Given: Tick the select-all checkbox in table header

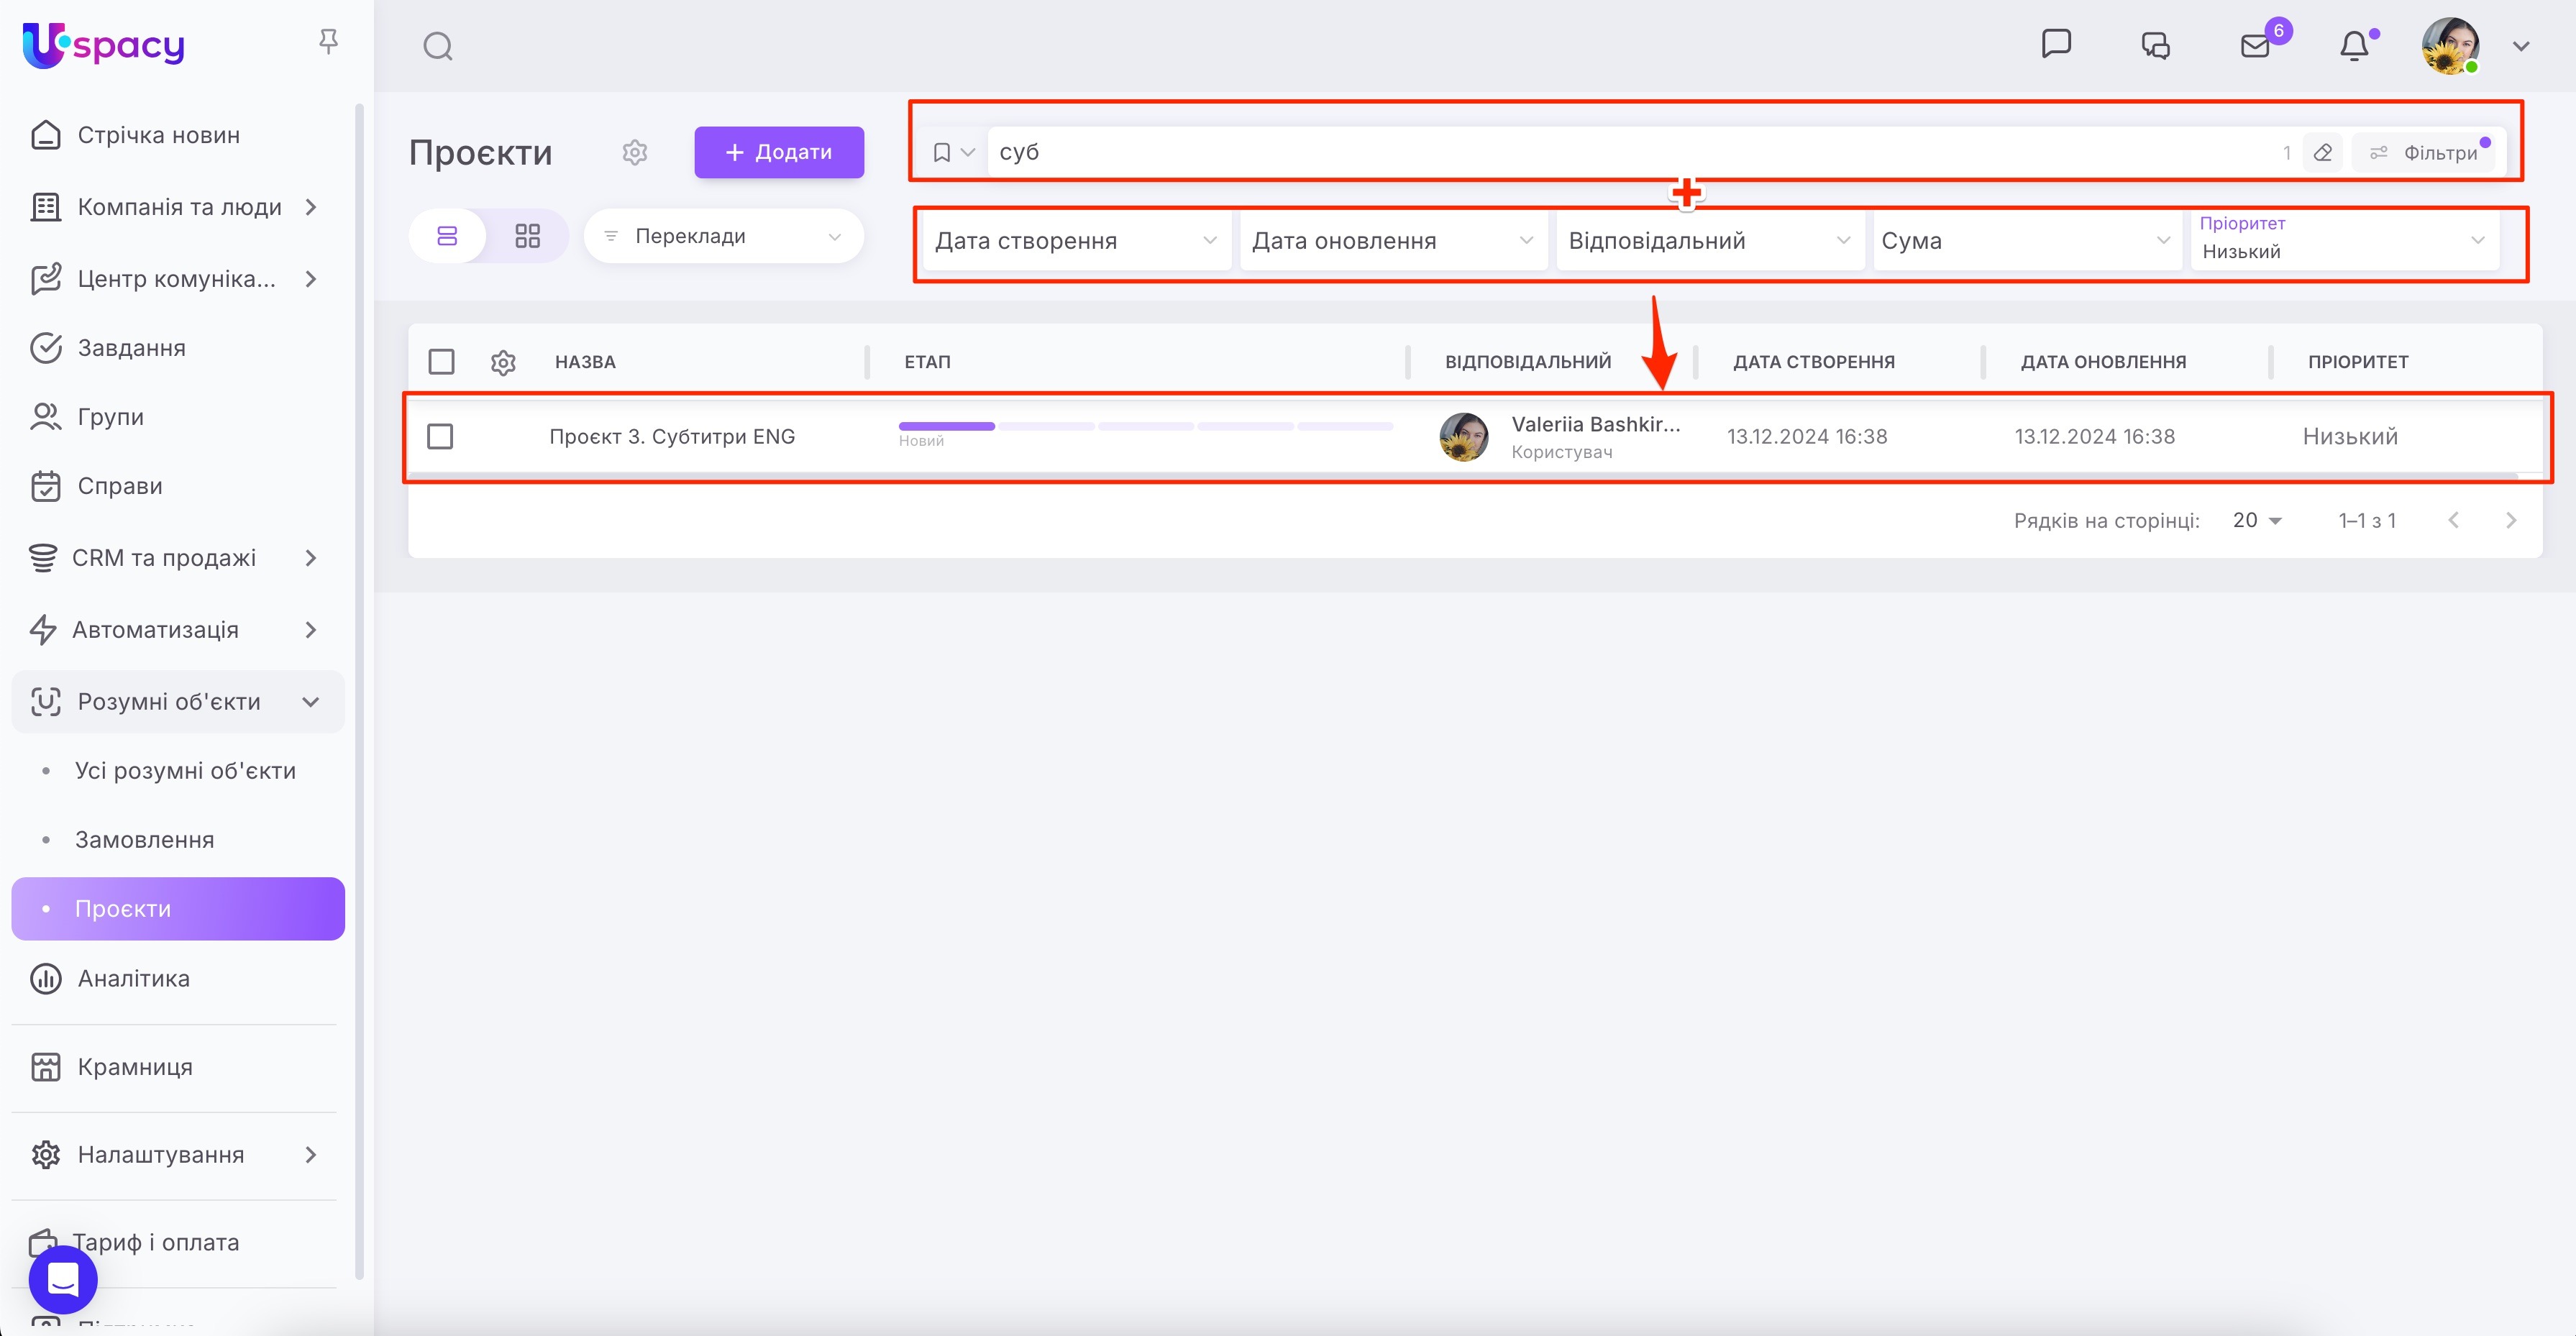Looking at the screenshot, I should tap(441, 362).
